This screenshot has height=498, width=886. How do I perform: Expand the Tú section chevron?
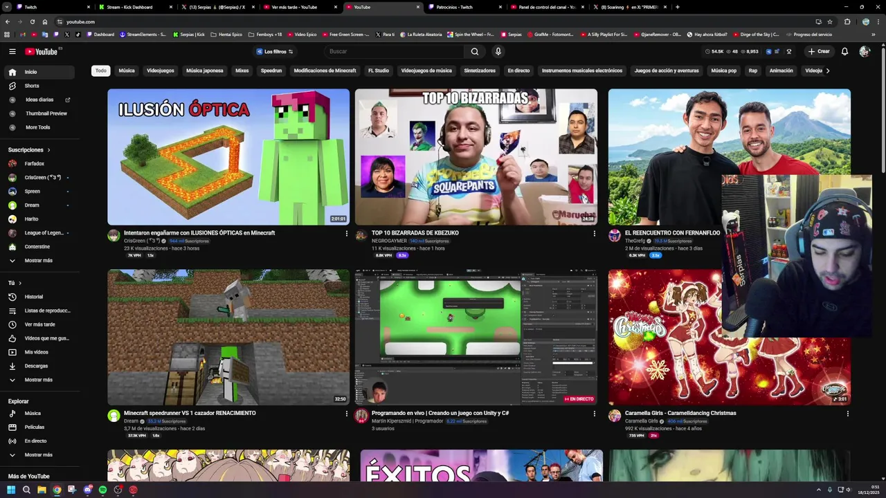[x=20, y=283]
